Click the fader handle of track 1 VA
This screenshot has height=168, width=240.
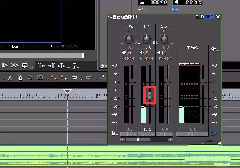132,82
